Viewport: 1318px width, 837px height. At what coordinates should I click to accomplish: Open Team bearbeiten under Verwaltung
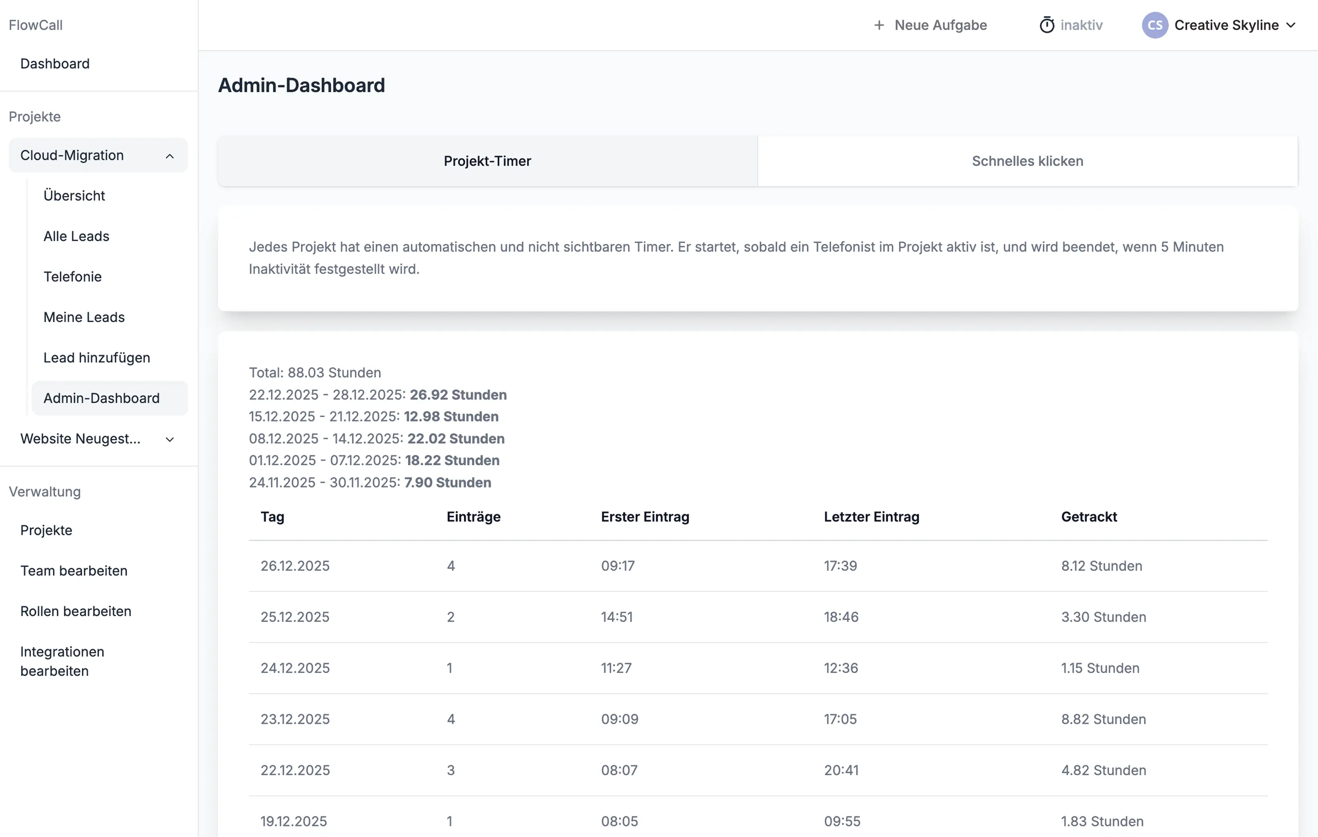click(x=74, y=571)
